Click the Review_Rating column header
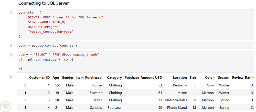Screen dimensions: 256x112 click(x=243, y=77)
